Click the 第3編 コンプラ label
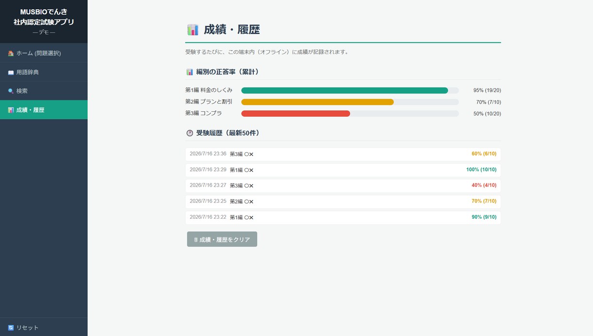593x336 pixels. pyautogui.click(x=204, y=114)
